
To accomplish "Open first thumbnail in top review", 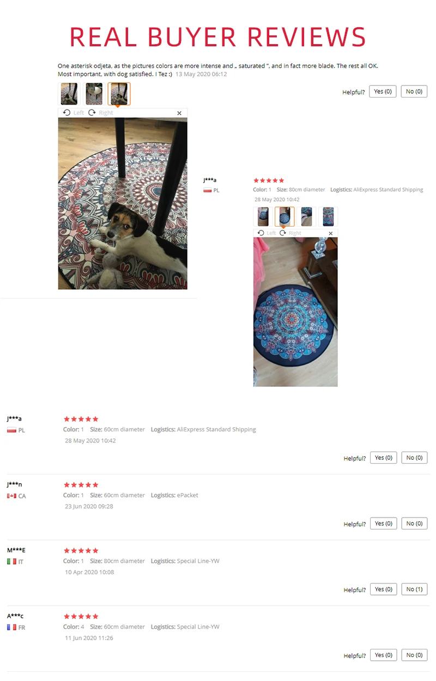I will coord(69,94).
